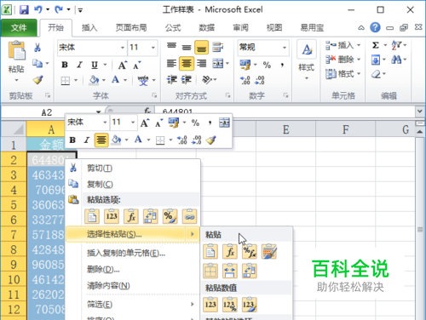The image size is (426, 320).
Task: Choose Paste Values 123 in paste options row
Action: [x=112, y=216]
